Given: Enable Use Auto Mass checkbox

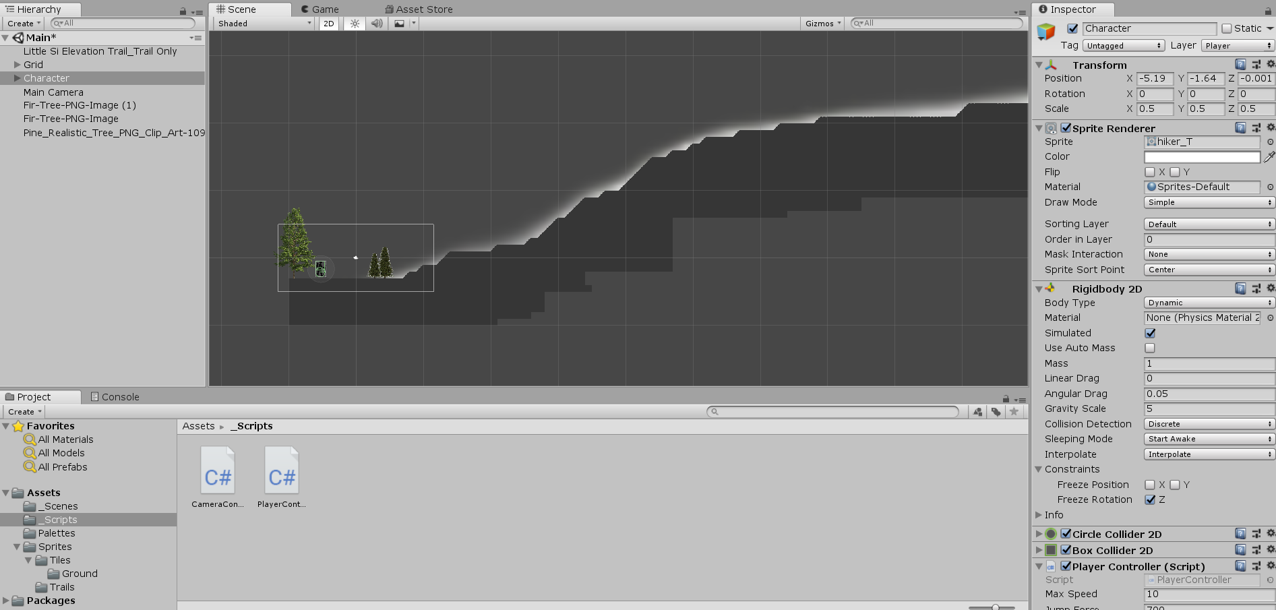Looking at the screenshot, I should click(x=1150, y=348).
